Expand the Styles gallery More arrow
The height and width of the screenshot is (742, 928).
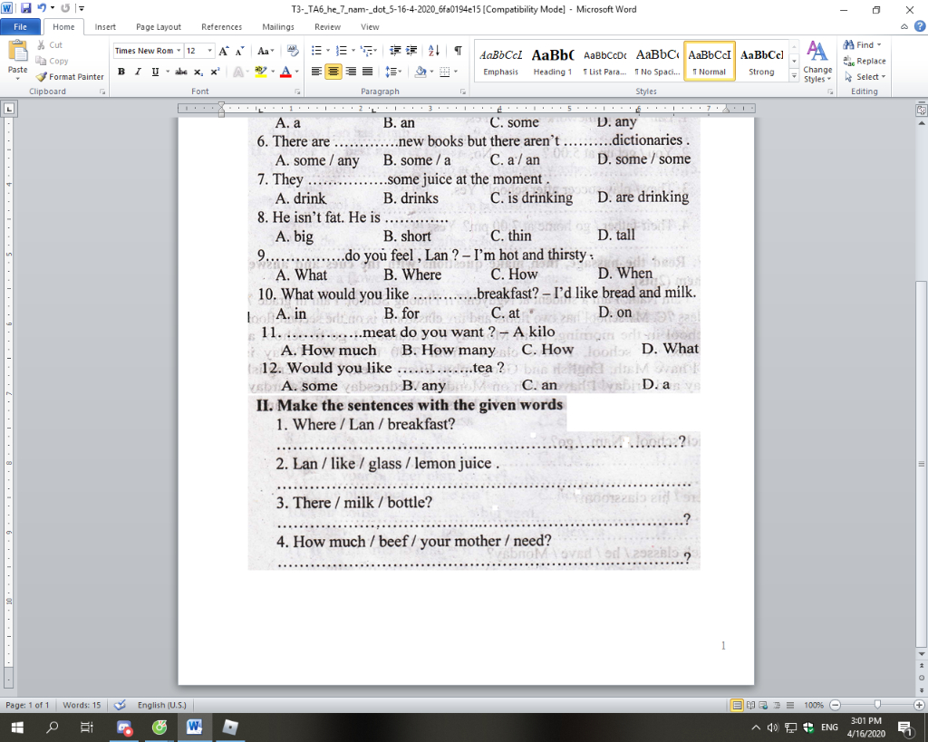pos(794,76)
